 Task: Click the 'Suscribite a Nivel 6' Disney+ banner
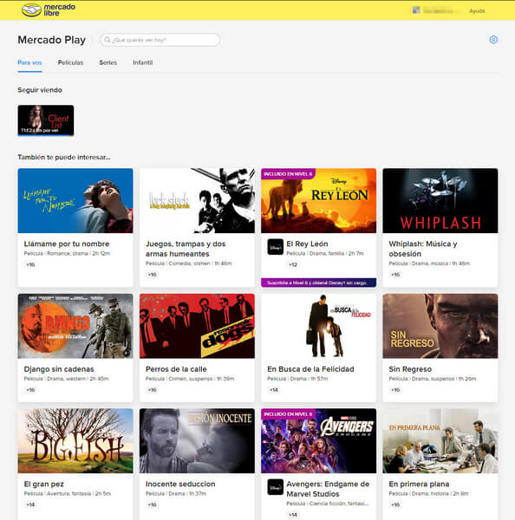tap(318, 283)
